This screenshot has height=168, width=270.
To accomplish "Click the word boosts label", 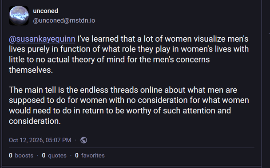I will click(24, 156).
